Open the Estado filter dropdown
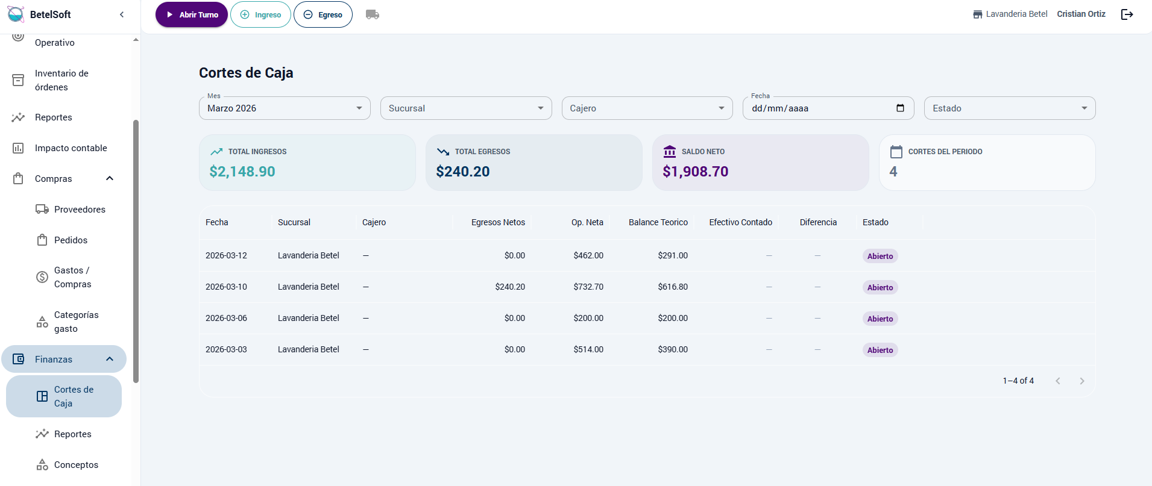 pyautogui.click(x=1009, y=108)
